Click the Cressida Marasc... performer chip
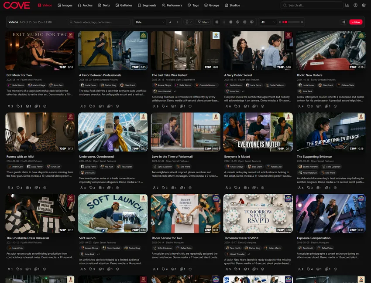Image resolution: width=371 pixels, height=283 pixels. coord(206,85)
